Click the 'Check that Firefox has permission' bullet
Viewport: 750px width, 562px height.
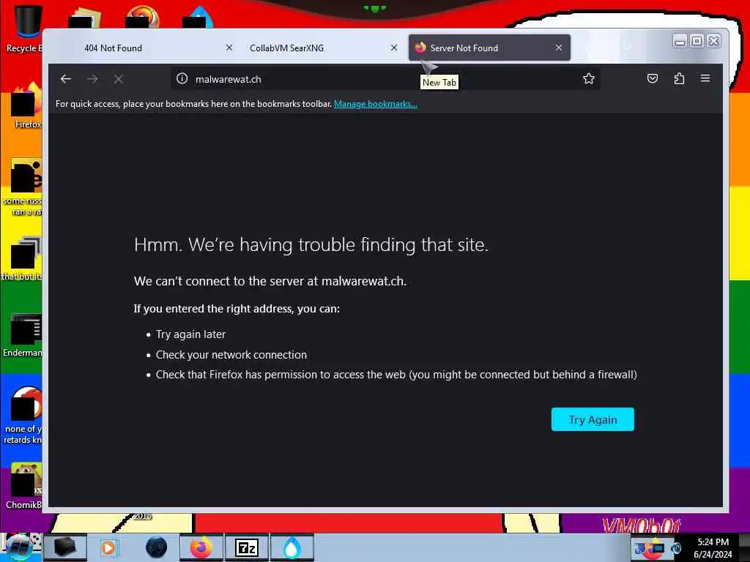coord(396,375)
